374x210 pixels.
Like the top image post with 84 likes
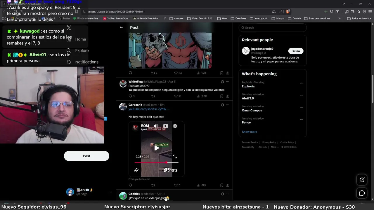178,73
